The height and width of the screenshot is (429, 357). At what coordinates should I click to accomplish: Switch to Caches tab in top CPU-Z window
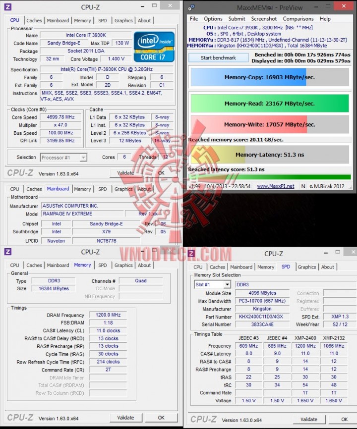(34, 20)
